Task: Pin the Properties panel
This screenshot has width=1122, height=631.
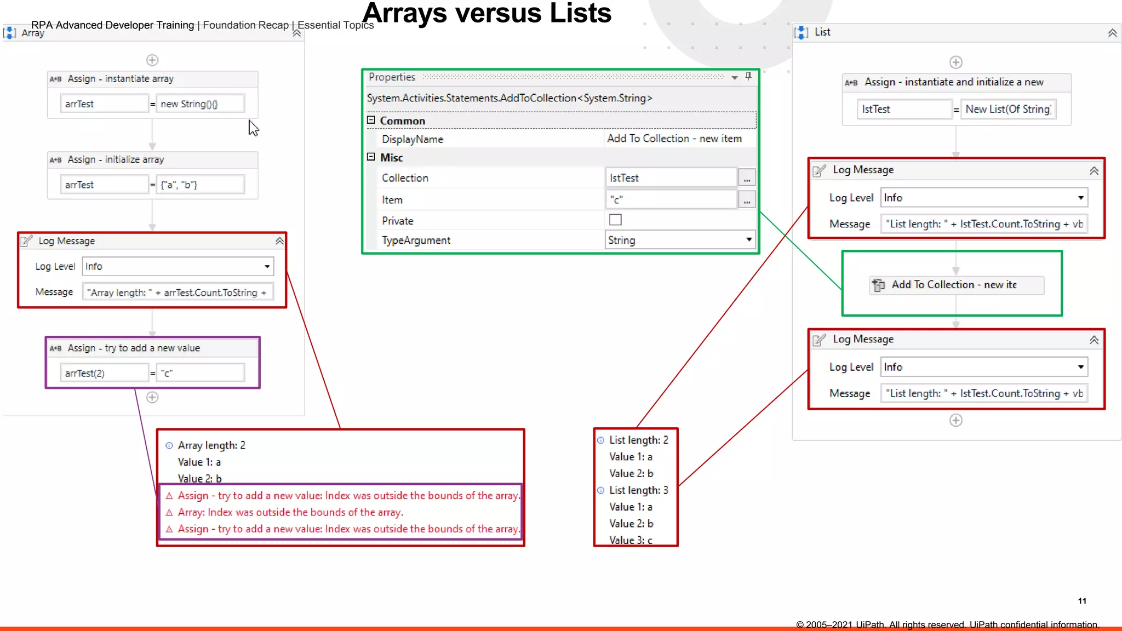Action: (x=748, y=77)
